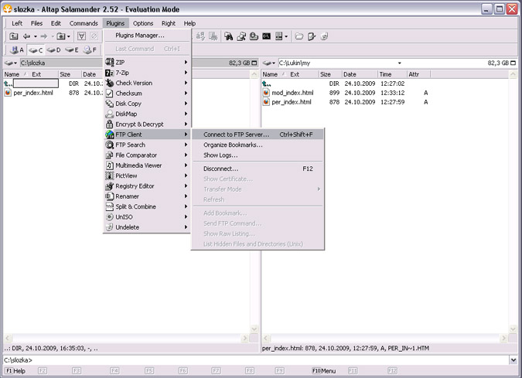Open the File Comparator submenu arrow
The width and height of the screenshot is (522, 378).
186,155
